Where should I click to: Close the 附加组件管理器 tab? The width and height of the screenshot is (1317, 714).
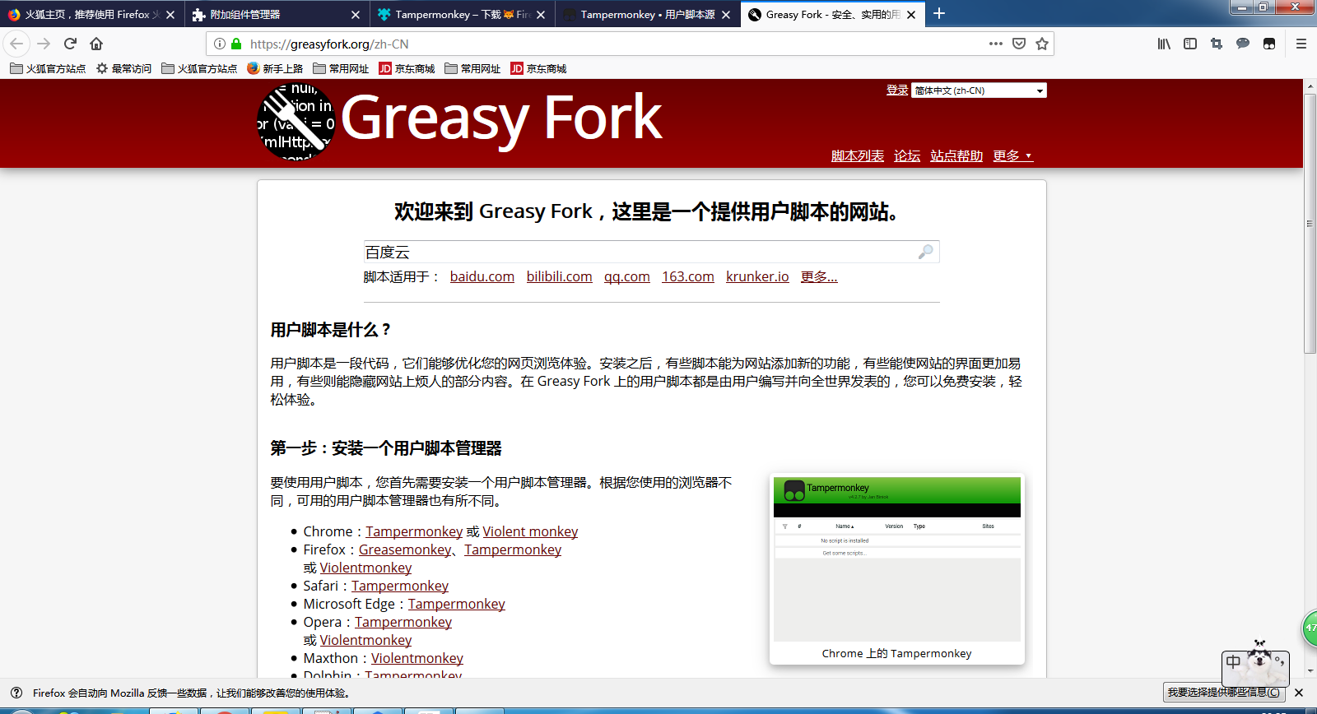(356, 15)
